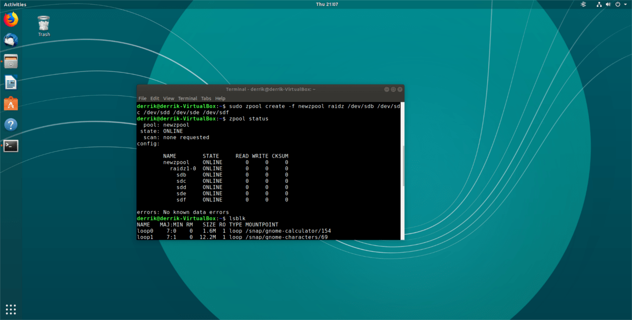This screenshot has width=632, height=320.
Task: Open Ubuntu Software store icon
Action: click(11, 104)
